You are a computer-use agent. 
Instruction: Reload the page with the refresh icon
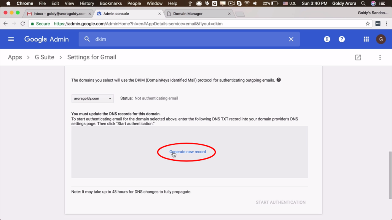click(23, 24)
